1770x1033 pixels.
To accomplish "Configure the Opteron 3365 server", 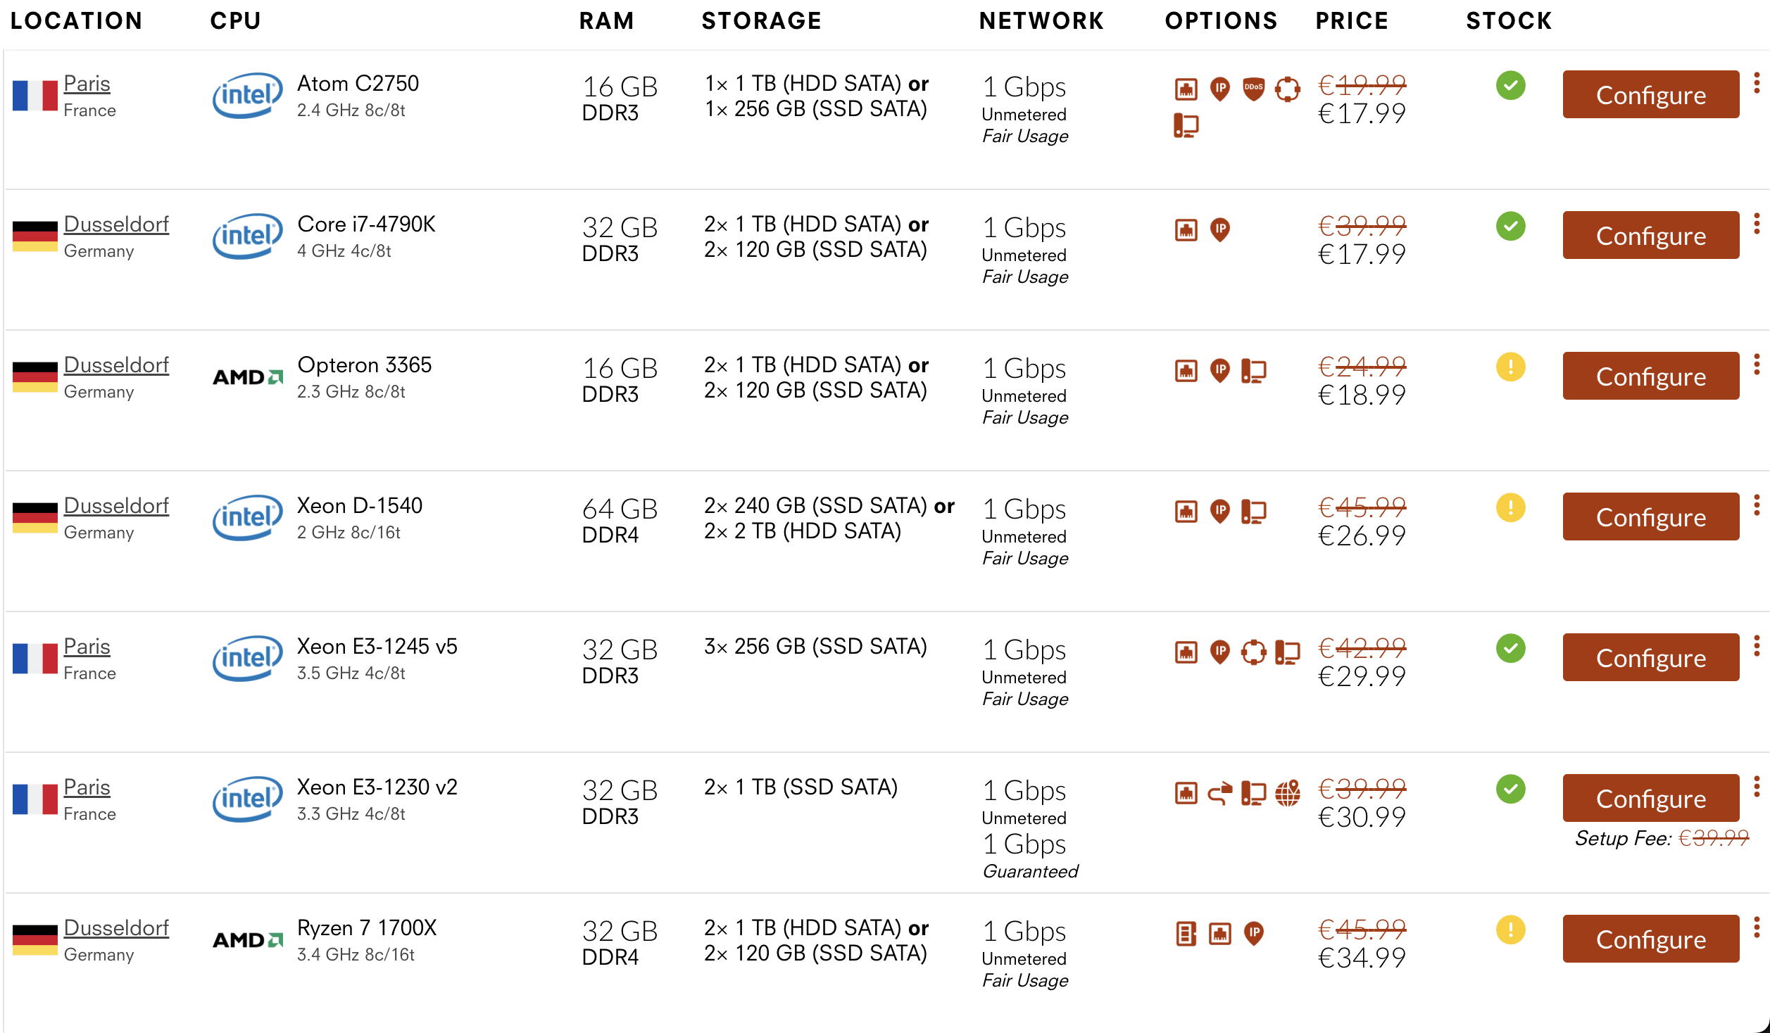I will pos(1650,376).
